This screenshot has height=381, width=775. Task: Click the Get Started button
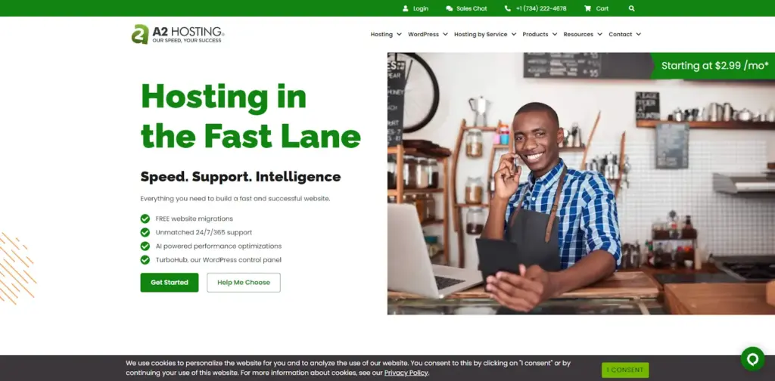tap(170, 283)
